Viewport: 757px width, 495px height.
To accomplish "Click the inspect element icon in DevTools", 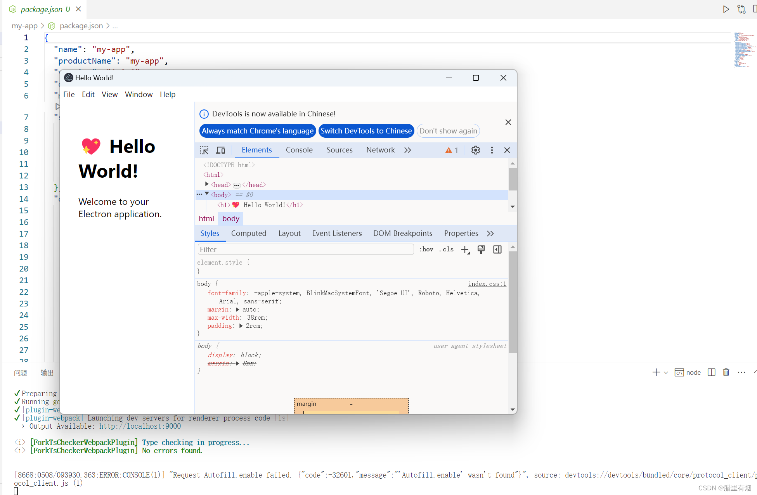I will coord(204,150).
